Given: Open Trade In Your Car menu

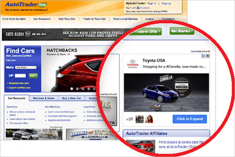Looking at the screenshot, I should (94, 19).
